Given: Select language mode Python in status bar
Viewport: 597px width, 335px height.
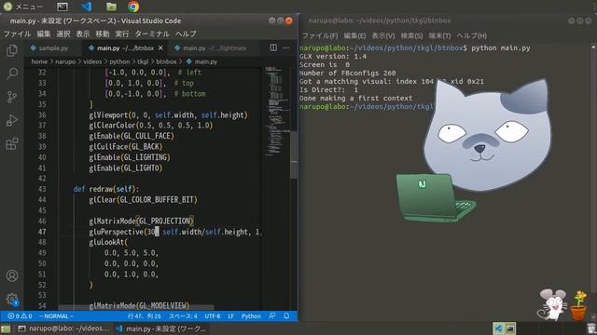Looking at the screenshot, I should coord(251,316).
